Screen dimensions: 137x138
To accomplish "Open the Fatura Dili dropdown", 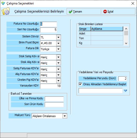I will tap(59, 49).
